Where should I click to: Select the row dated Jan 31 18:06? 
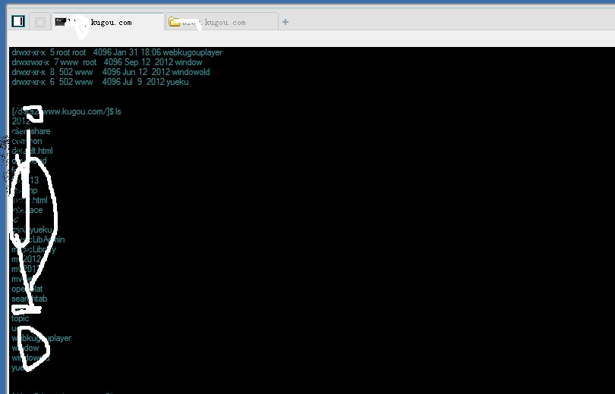coord(117,52)
